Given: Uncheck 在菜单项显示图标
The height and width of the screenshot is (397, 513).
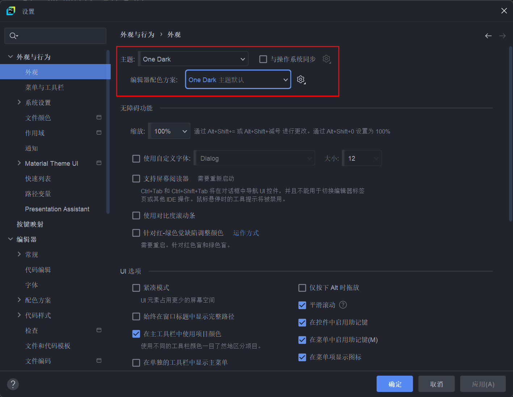Looking at the screenshot, I should [x=302, y=357].
